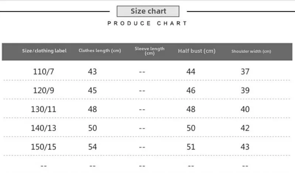Click the Sleeve length (cm) header
The height and width of the screenshot is (173, 295).
point(150,51)
